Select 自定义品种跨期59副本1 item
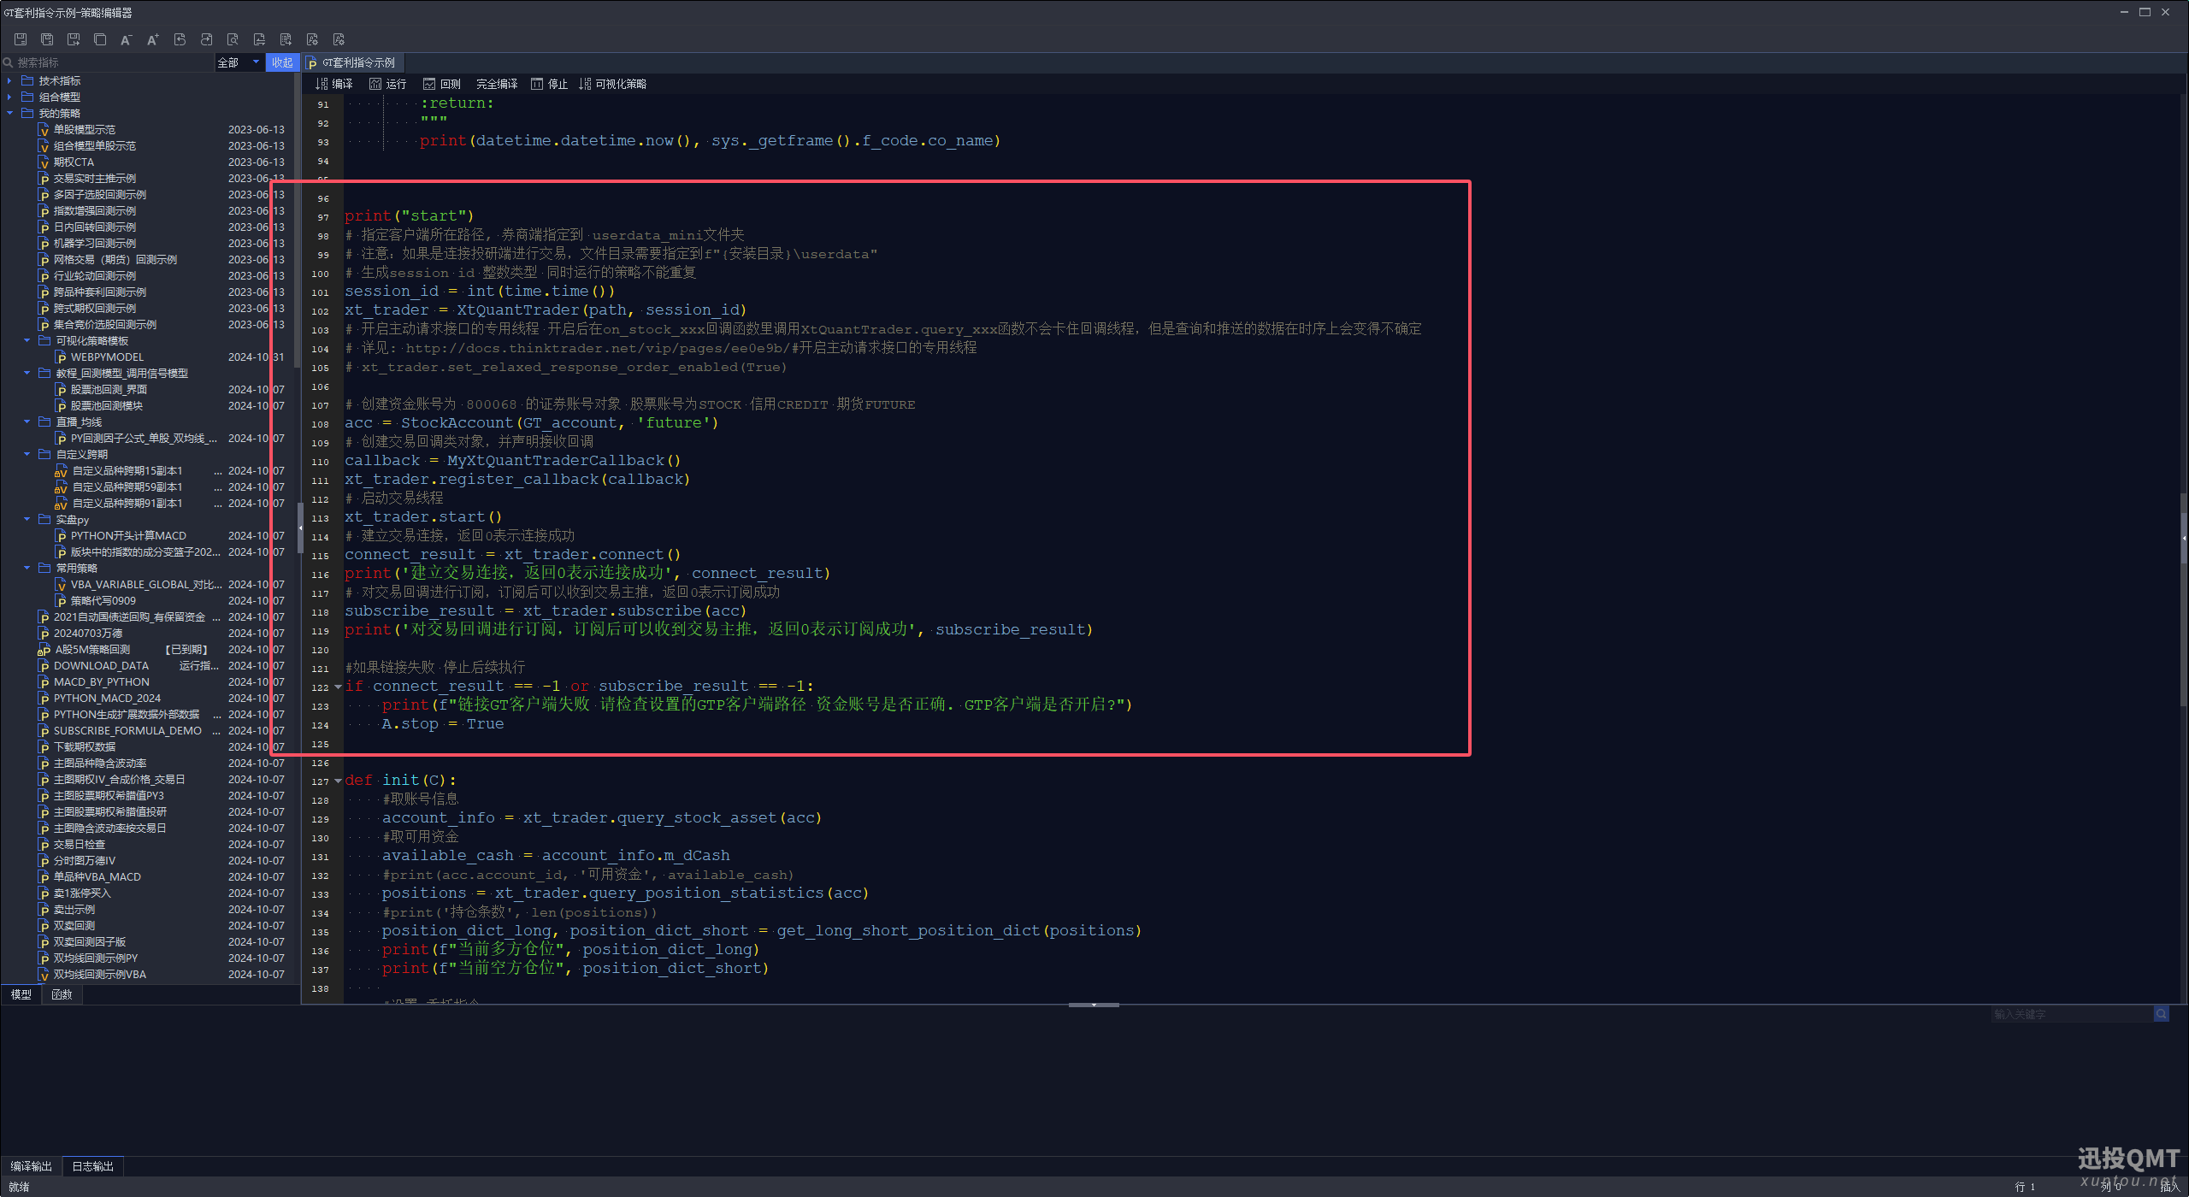2189x1197 pixels. coord(127,487)
